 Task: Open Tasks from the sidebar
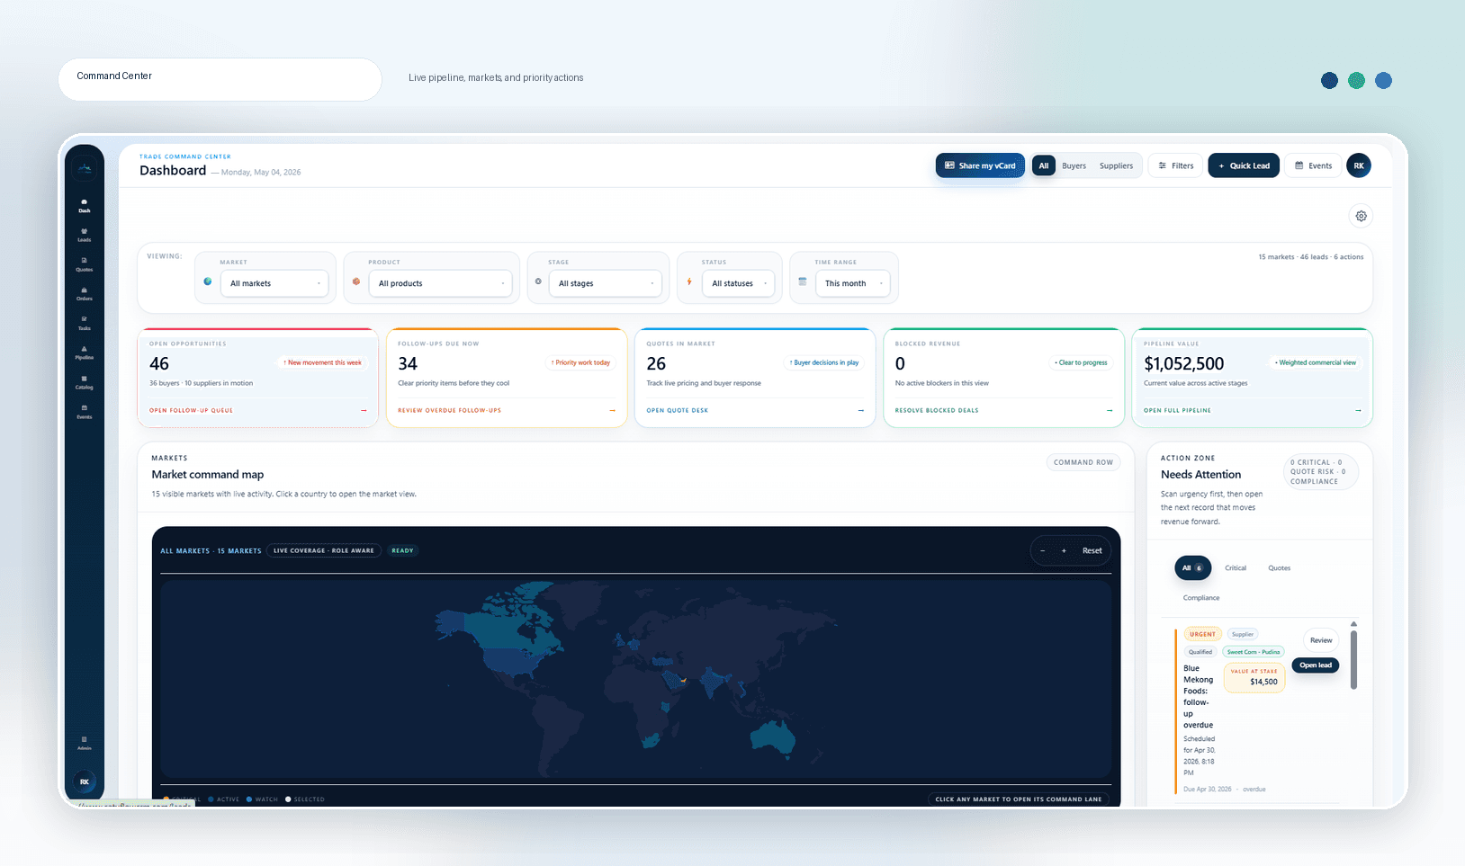85,323
